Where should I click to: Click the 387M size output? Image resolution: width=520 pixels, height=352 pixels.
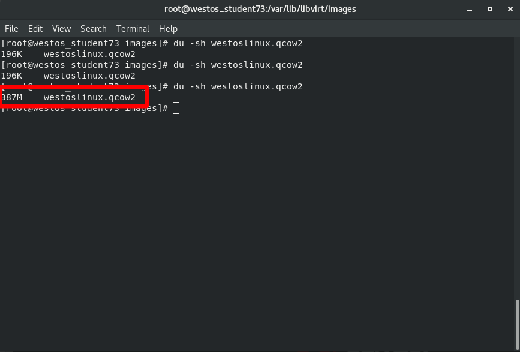[11, 97]
